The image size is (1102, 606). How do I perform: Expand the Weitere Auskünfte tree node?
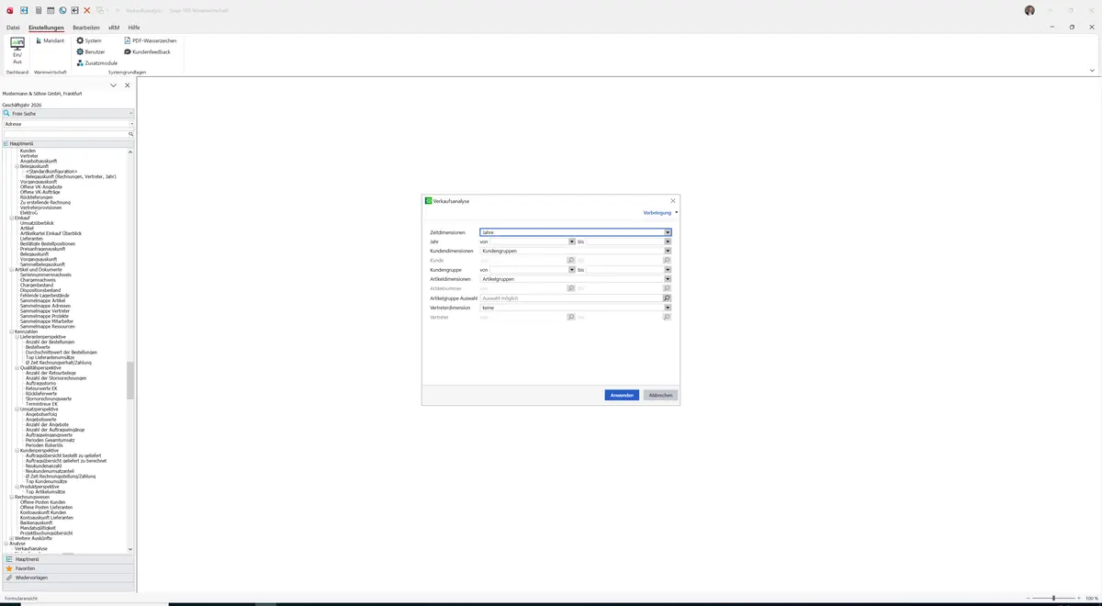[x=12, y=538]
